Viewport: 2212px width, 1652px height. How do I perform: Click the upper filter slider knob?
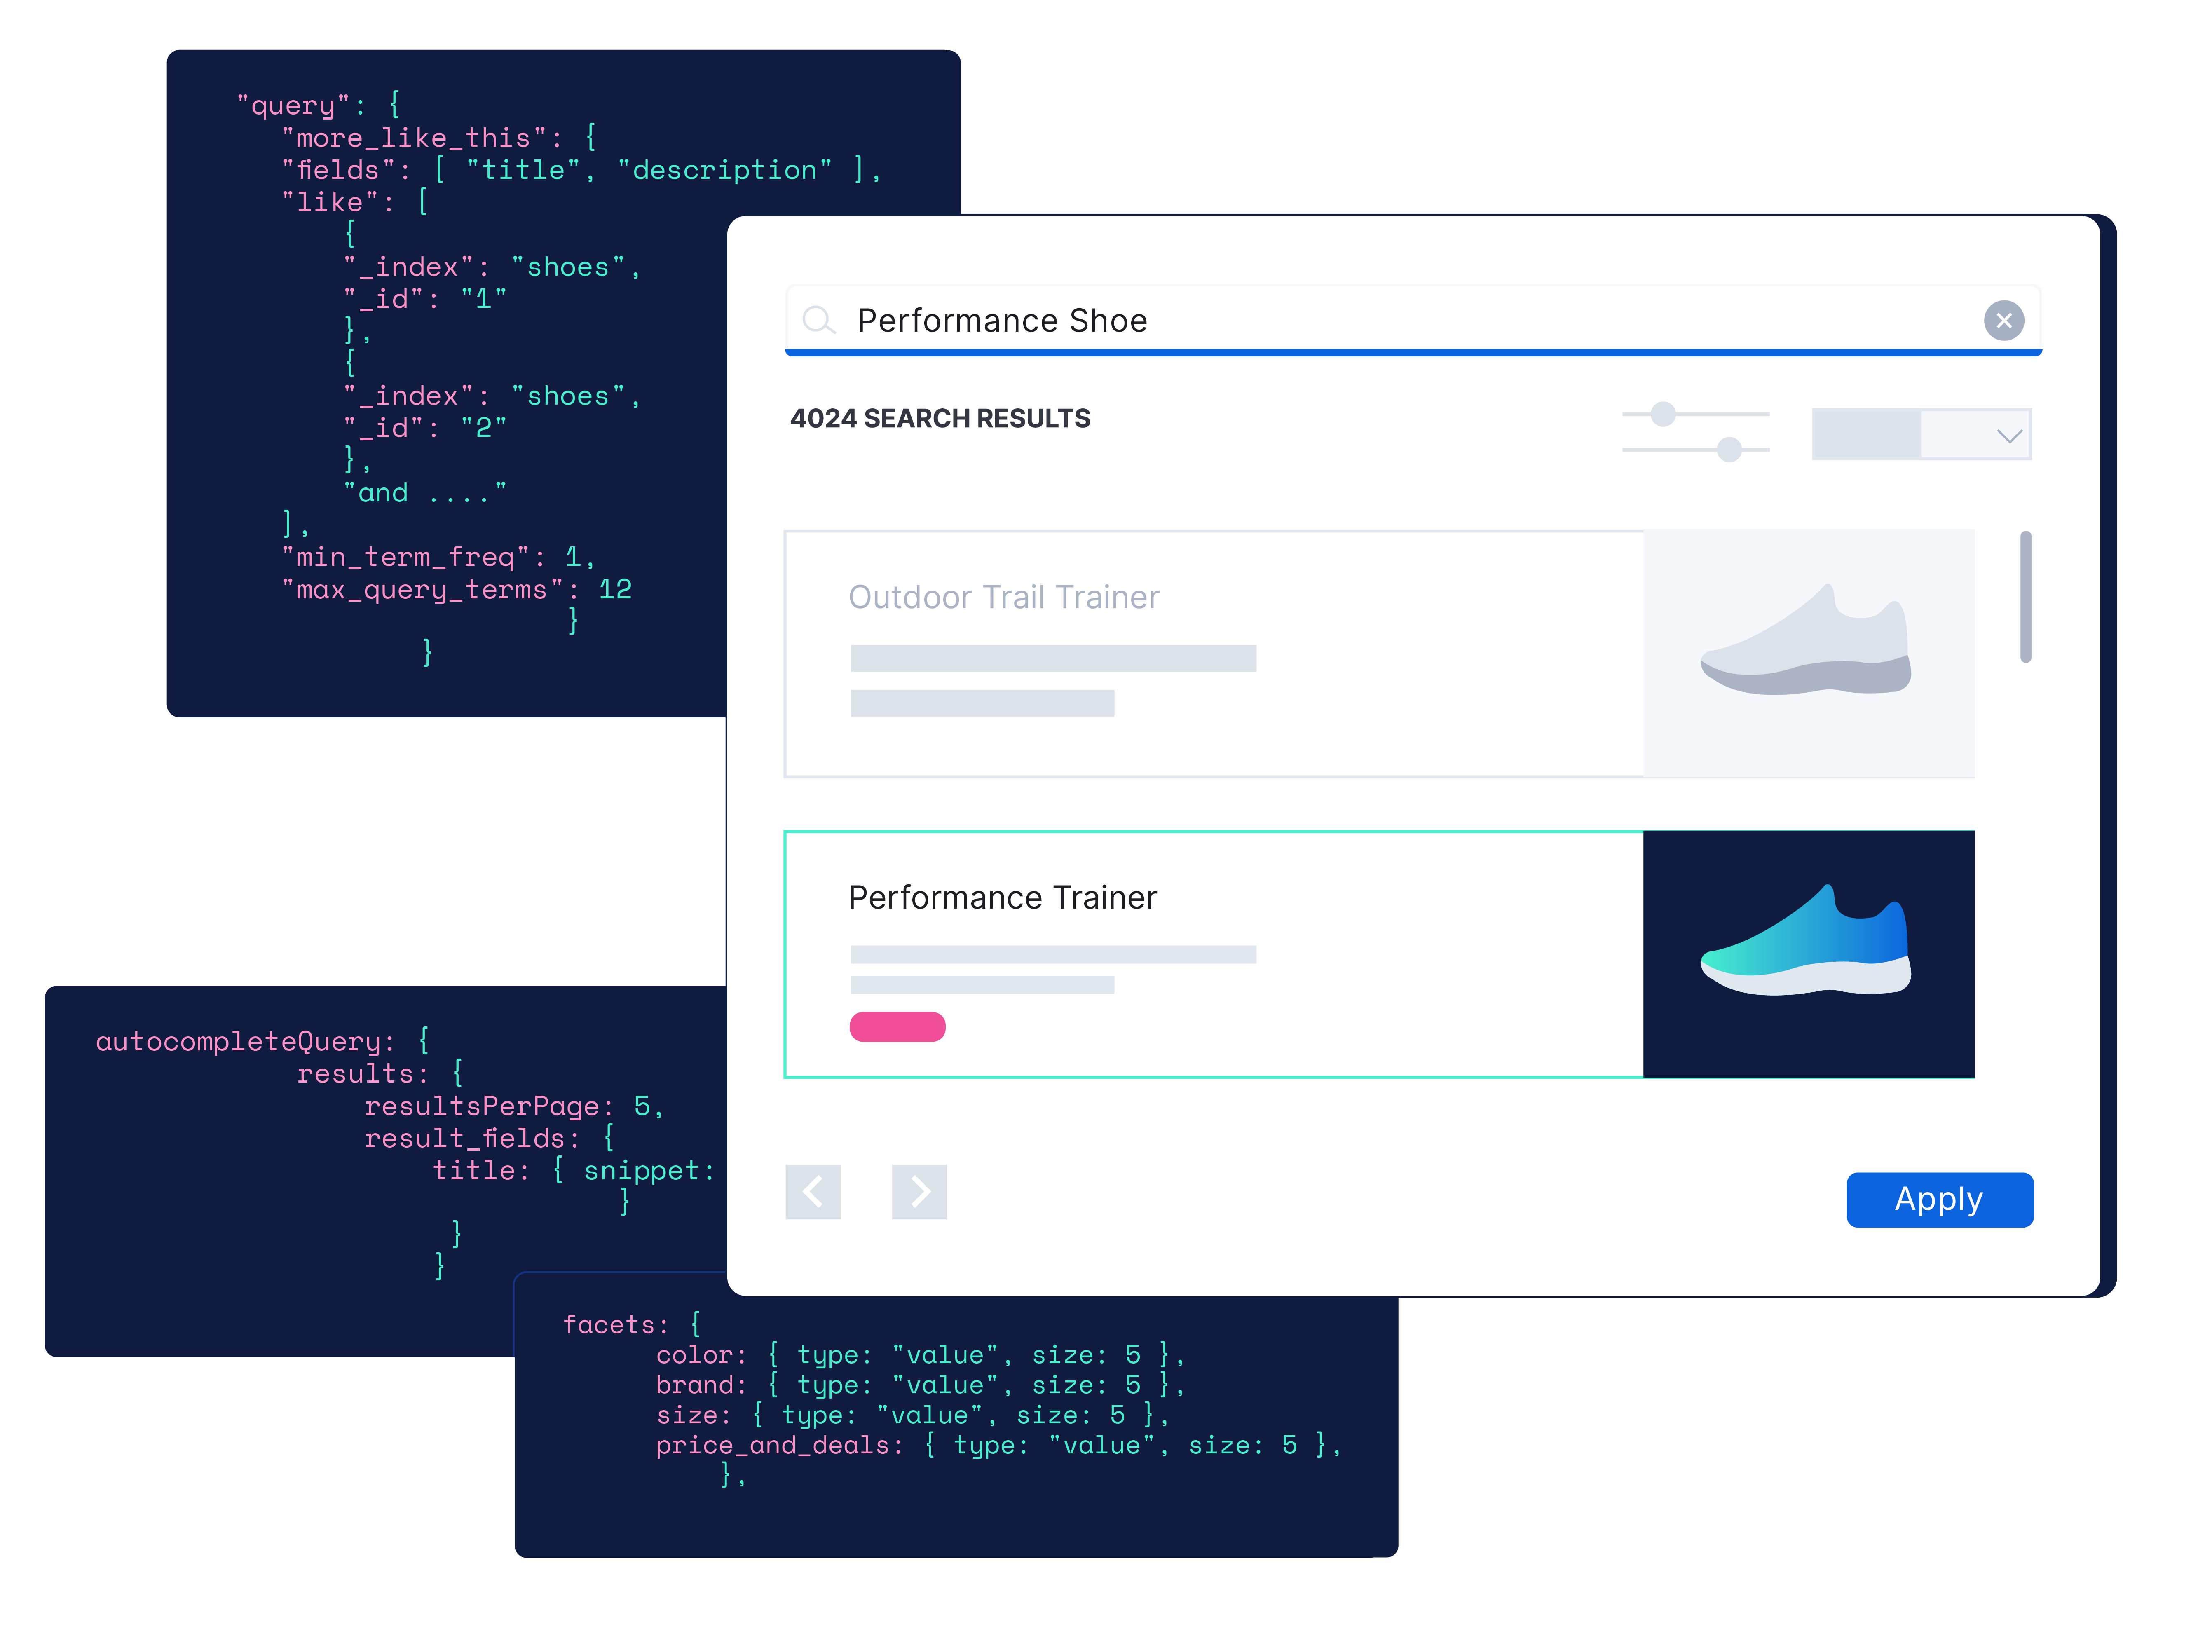coord(1663,414)
